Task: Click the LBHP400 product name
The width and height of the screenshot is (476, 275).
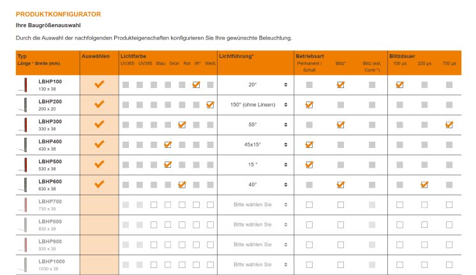Action: (x=50, y=141)
